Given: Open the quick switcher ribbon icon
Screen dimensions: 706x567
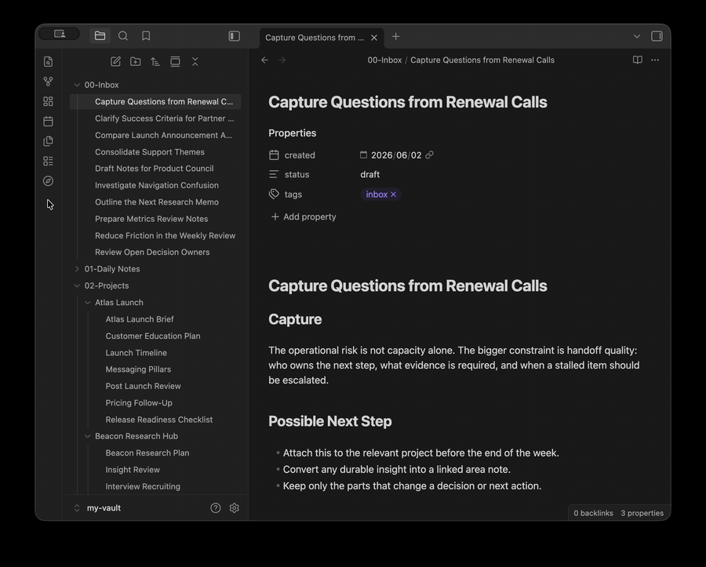Looking at the screenshot, I should [x=48, y=62].
